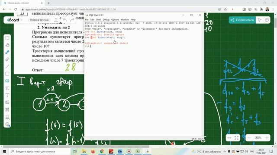Open the grid table tool
The height and width of the screenshot is (155, 277).
(x=7, y=109)
